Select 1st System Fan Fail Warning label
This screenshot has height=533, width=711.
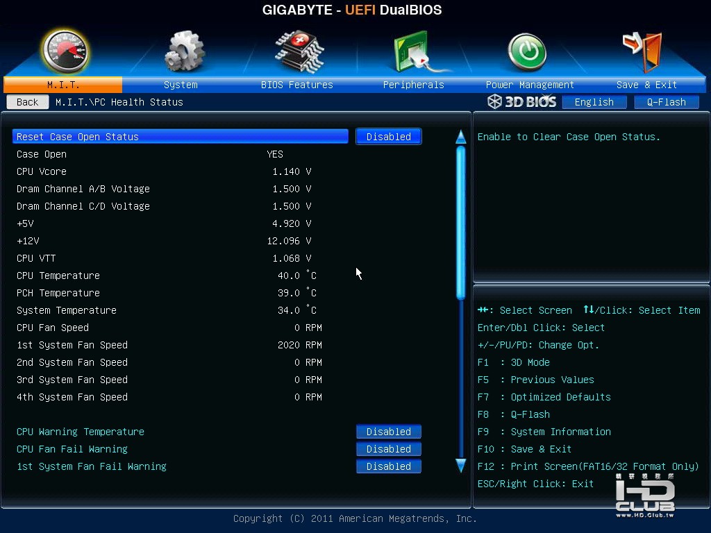[x=92, y=466]
